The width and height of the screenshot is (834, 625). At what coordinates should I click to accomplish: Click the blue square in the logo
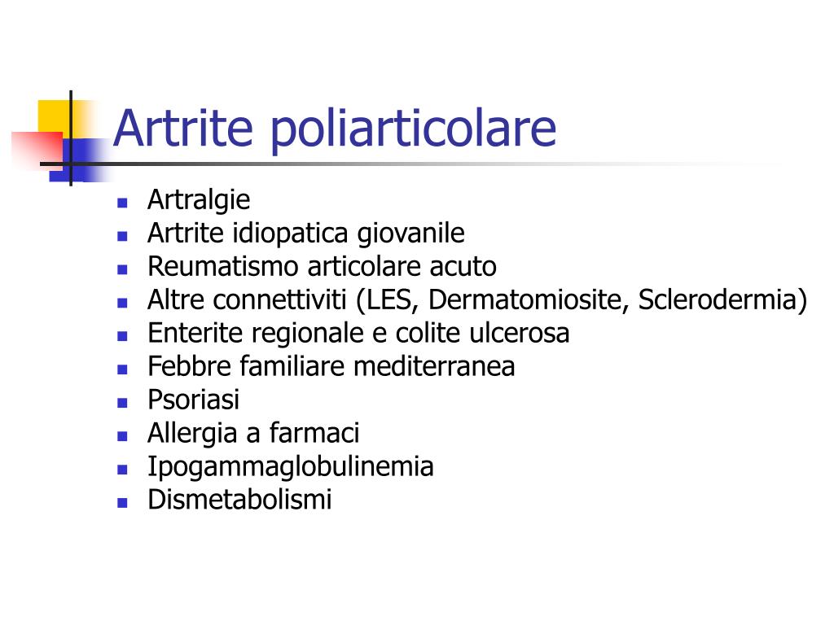coord(80,160)
